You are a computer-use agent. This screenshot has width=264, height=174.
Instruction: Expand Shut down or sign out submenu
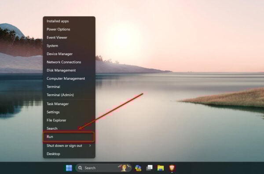click(69, 146)
